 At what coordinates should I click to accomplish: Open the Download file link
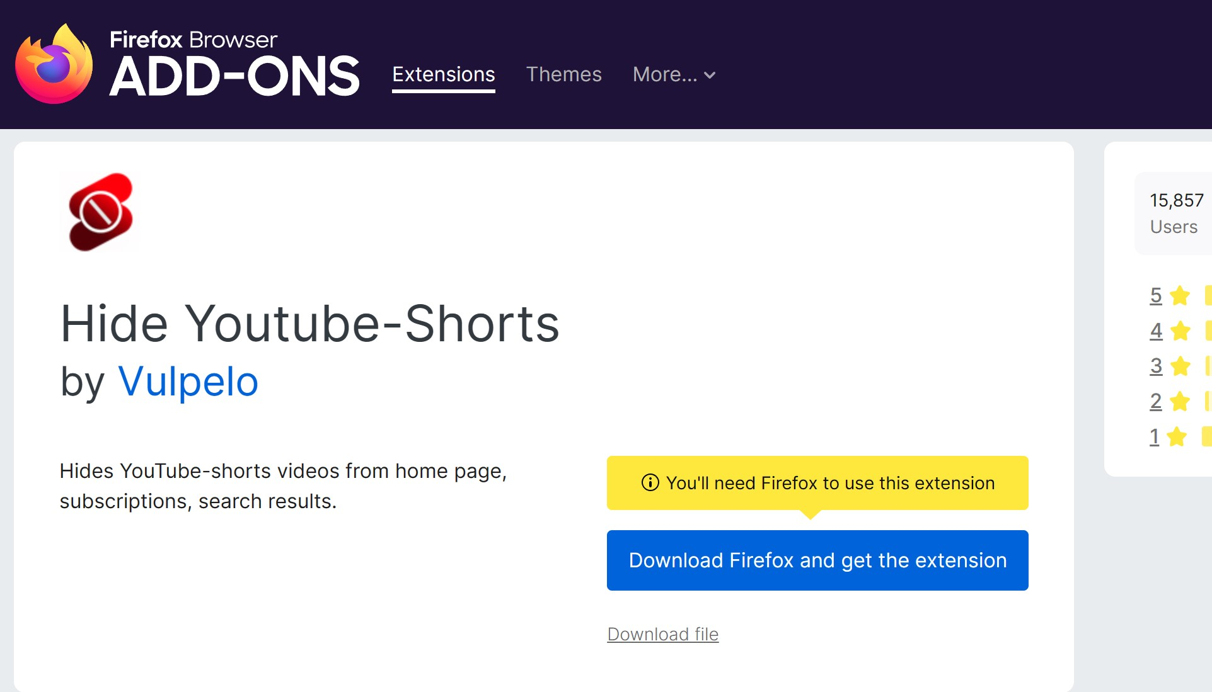tap(662, 634)
